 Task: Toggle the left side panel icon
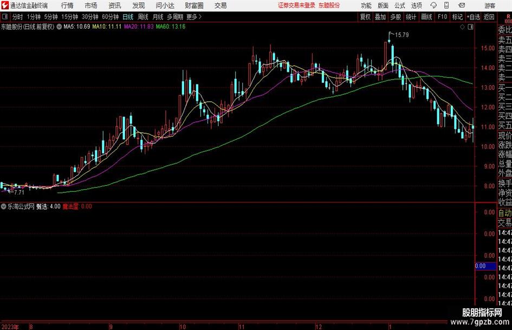[x=5, y=17]
